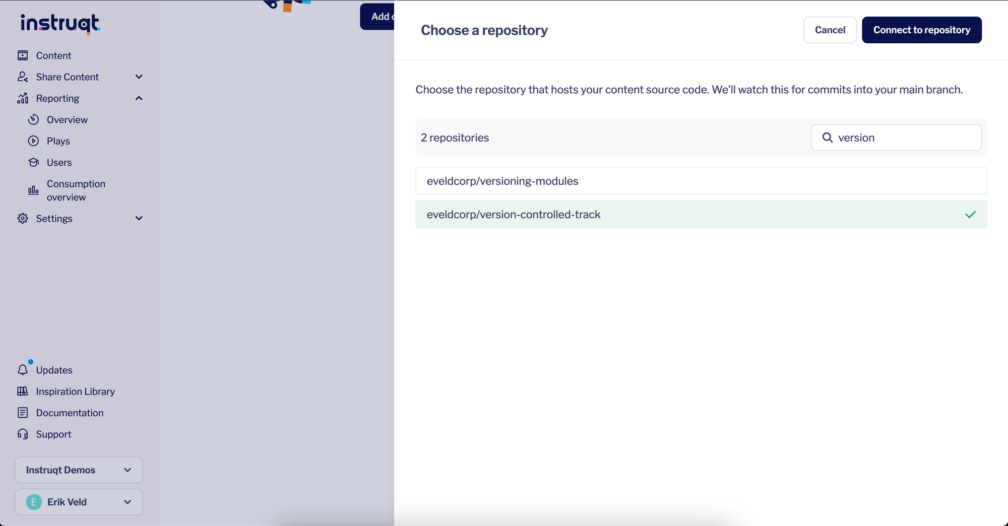Viewport: 1008px width, 526px height.
Task: Click the Instruqt logo
Action: (x=60, y=24)
